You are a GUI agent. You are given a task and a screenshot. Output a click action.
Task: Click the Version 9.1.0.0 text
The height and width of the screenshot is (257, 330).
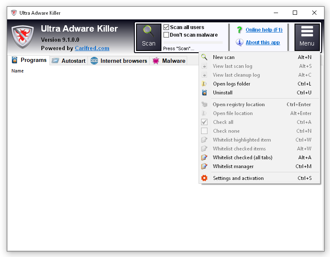pos(60,40)
